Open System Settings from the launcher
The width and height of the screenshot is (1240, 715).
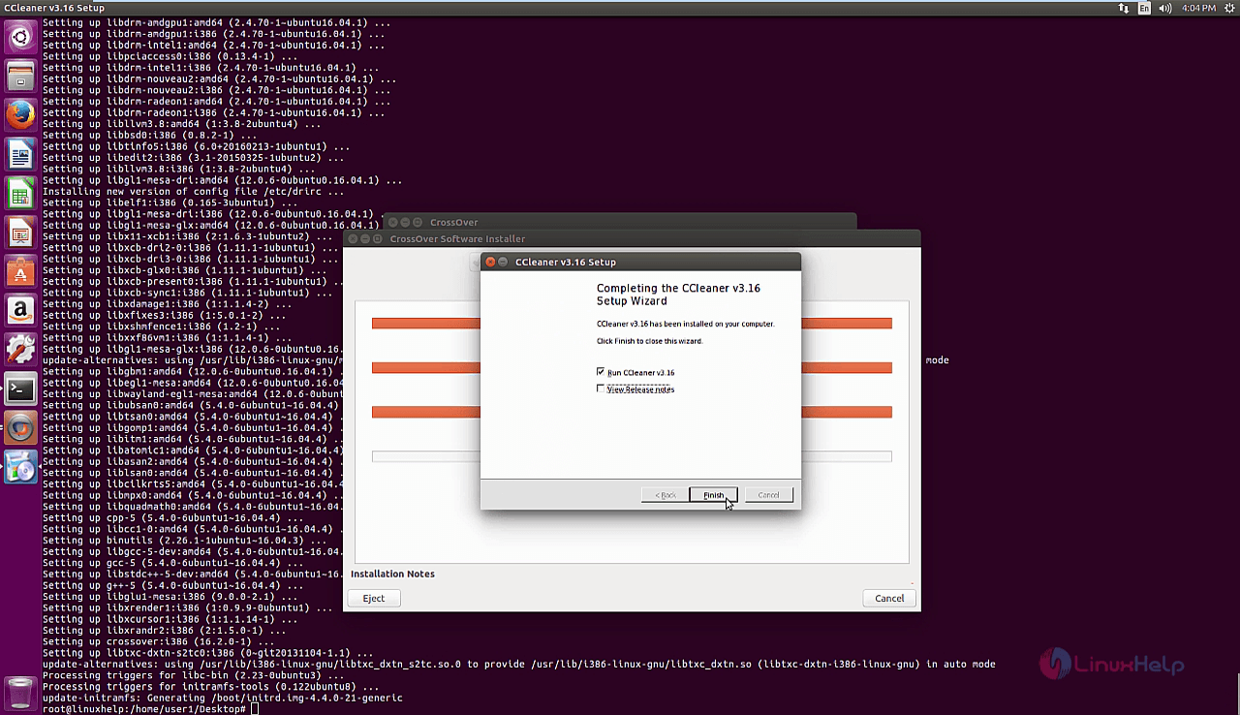click(21, 350)
